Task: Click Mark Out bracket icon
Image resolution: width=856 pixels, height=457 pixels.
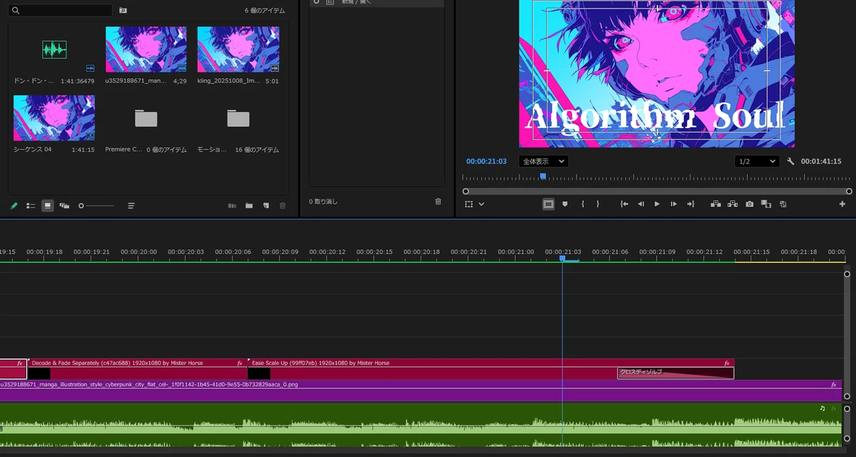Action: pos(598,204)
